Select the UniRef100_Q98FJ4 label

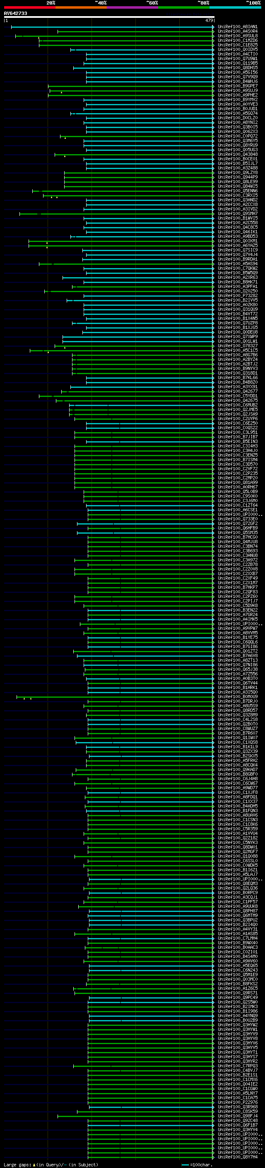tap(237, 1116)
